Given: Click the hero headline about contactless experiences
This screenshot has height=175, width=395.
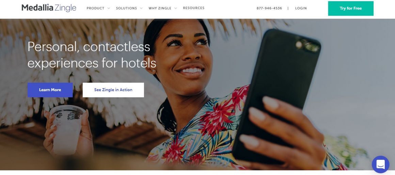Looking at the screenshot, I should [92, 55].
